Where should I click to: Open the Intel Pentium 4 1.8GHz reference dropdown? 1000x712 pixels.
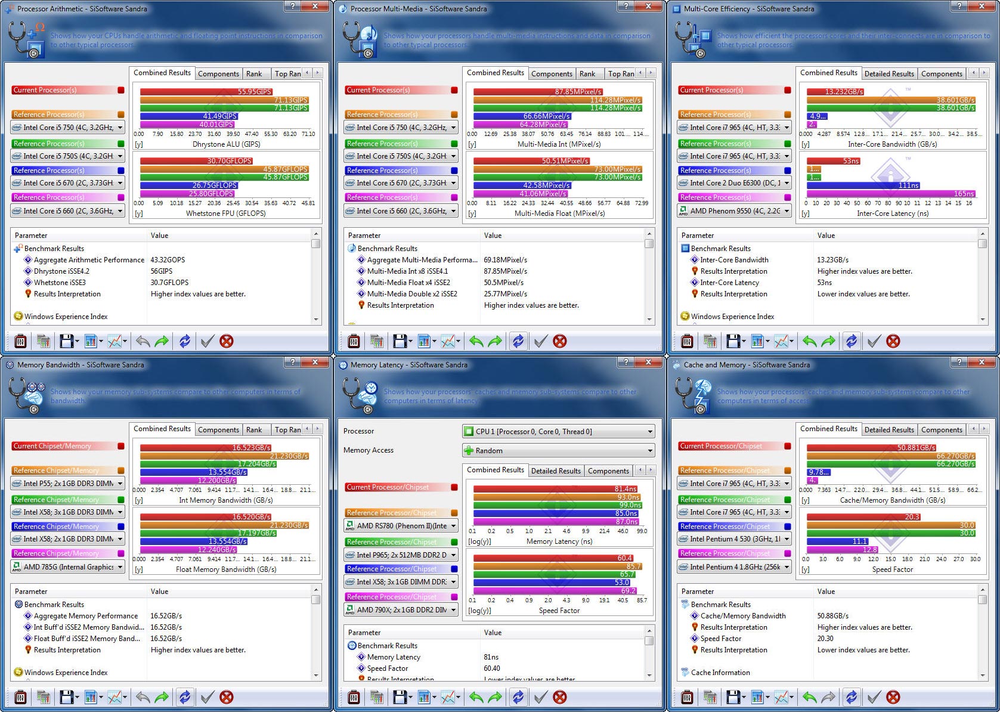coord(734,567)
